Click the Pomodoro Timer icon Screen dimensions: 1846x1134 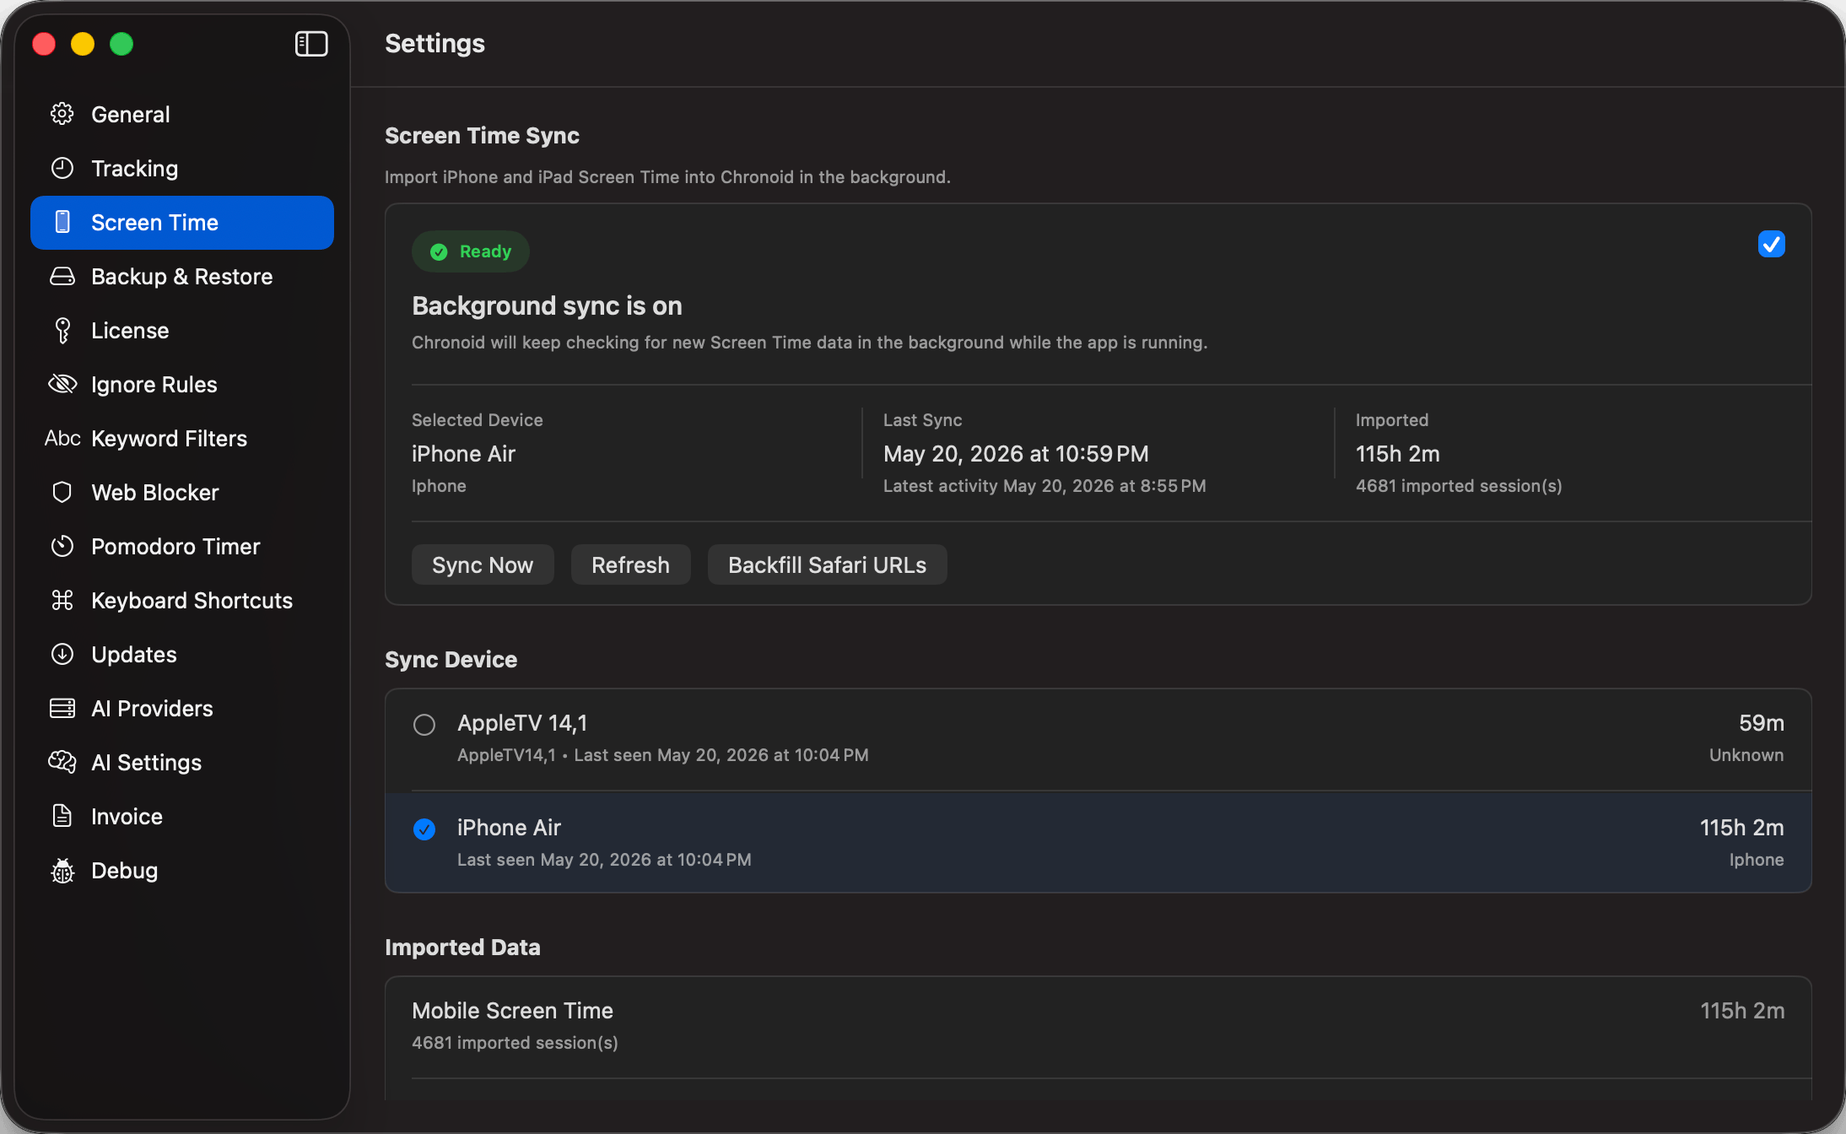[62, 546]
